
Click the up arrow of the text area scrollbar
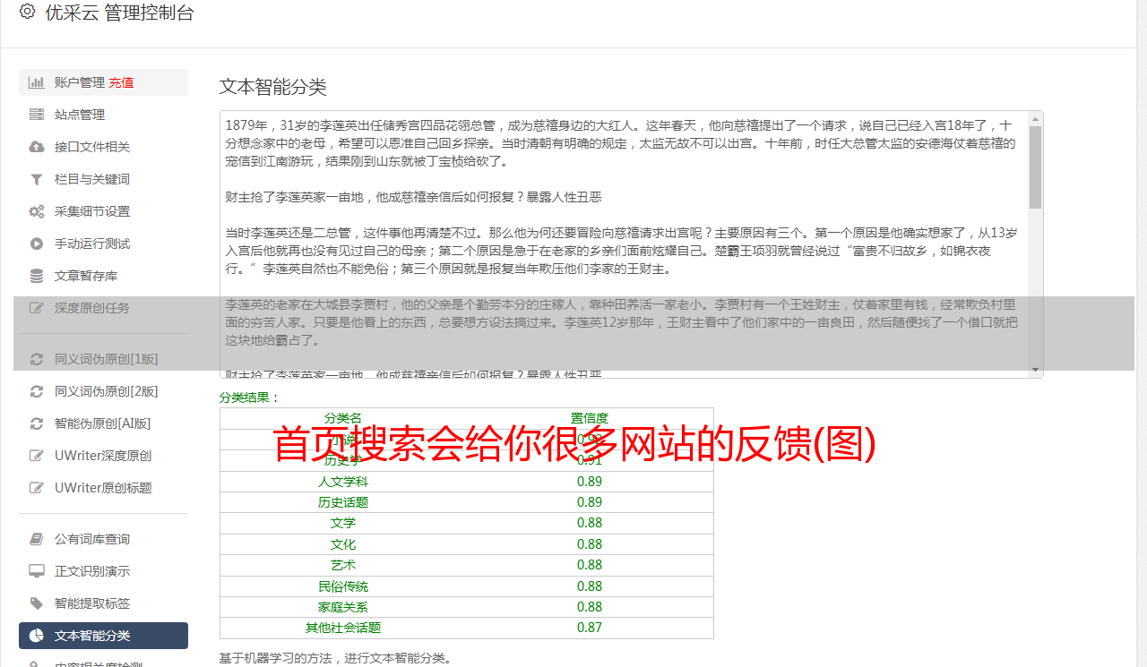point(1036,118)
